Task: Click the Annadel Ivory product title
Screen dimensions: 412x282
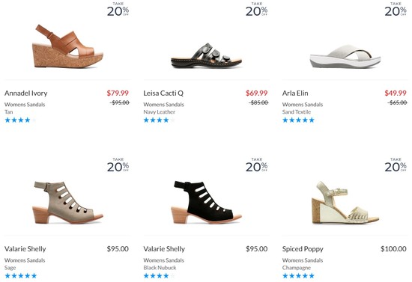Action: [26, 93]
